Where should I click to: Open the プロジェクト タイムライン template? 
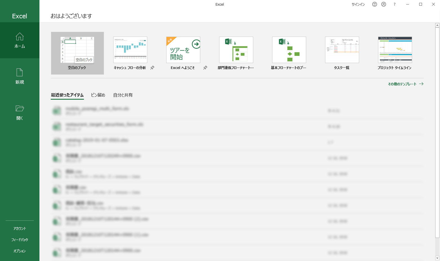[395, 50]
